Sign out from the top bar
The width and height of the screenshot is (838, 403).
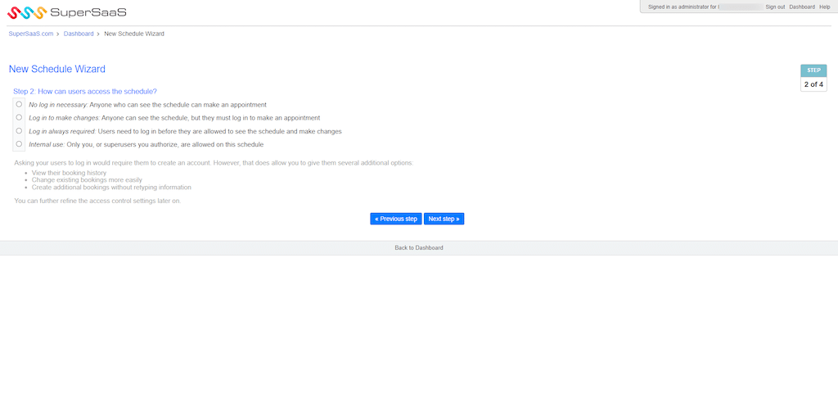(x=775, y=7)
